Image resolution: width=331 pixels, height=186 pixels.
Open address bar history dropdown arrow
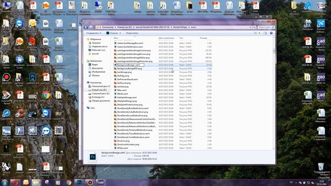pos(250,27)
